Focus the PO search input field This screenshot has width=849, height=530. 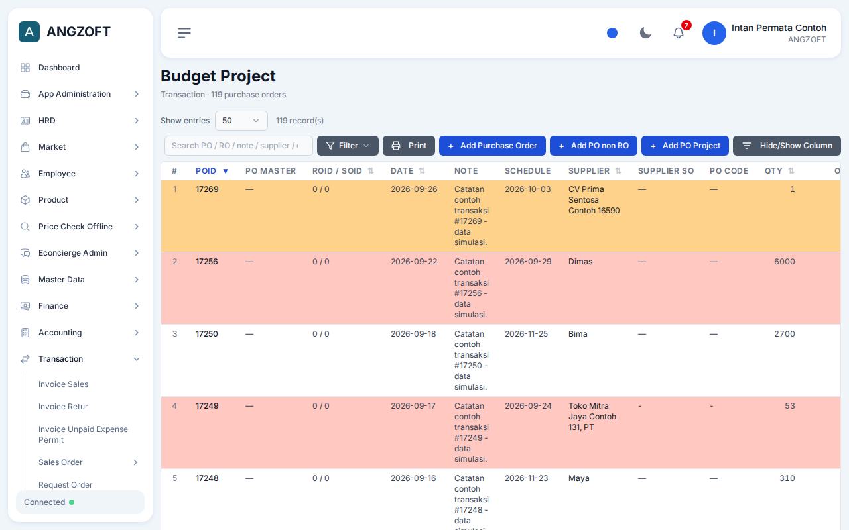pos(239,146)
